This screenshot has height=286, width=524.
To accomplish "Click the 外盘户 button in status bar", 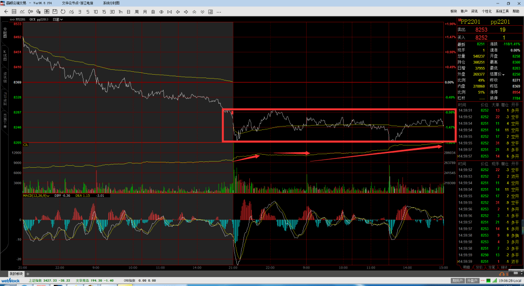I will pyautogui.click(x=472, y=281).
